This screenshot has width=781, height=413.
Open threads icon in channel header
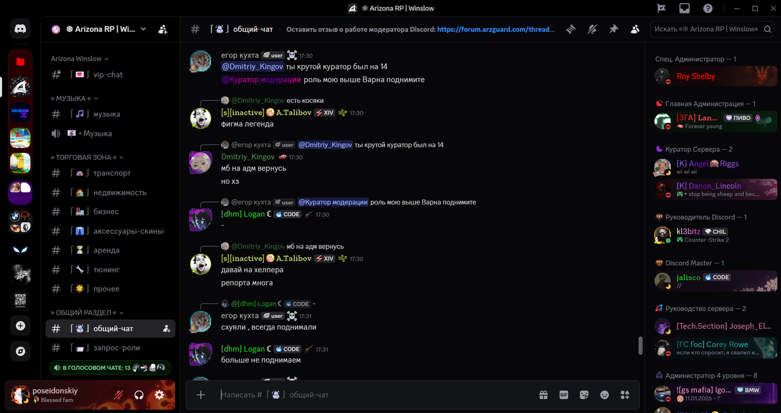(x=570, y=29)
